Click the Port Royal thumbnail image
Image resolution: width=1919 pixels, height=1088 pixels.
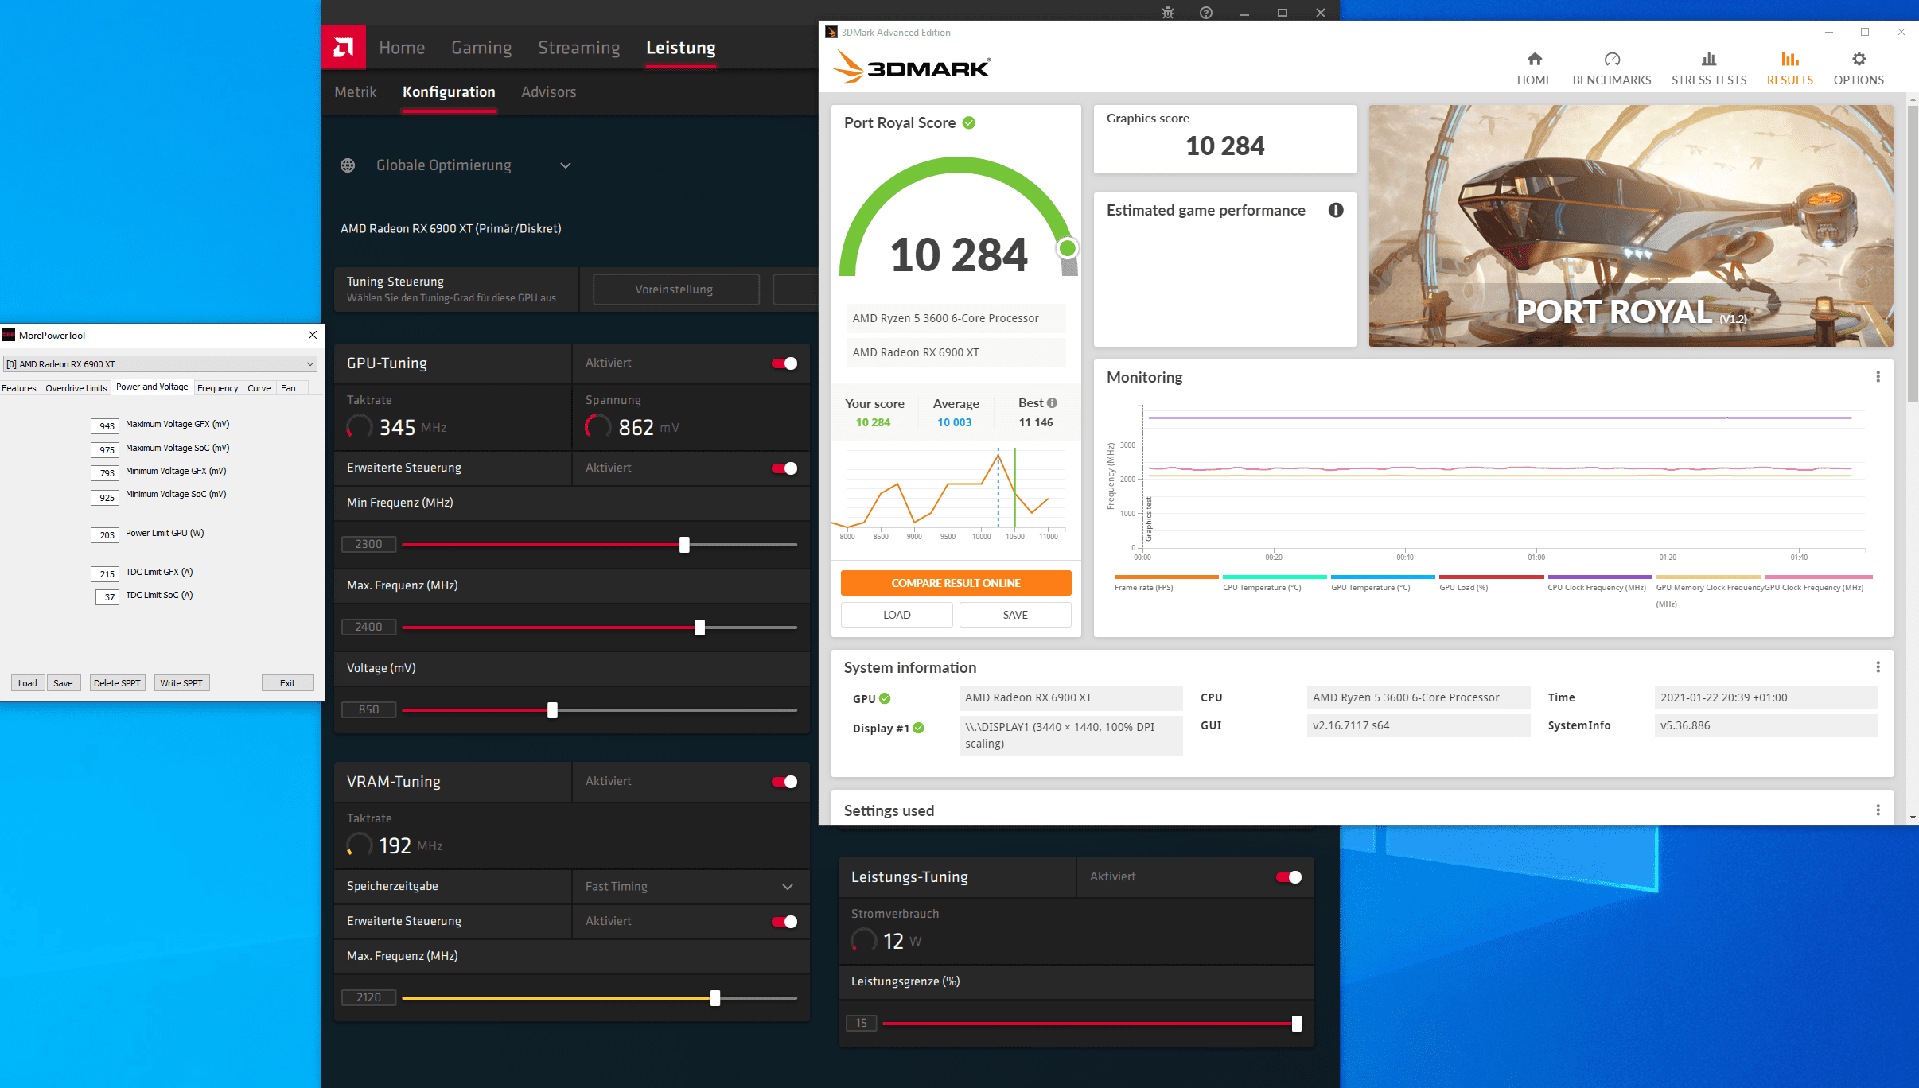coord(1631,226)
